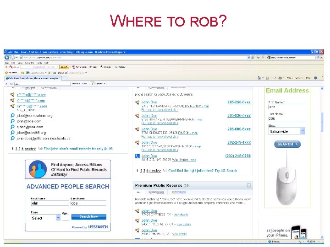Click the Refresh icon beside address bar
Image resolution: width=330 pixels, height=247 pixels.
pos(258,57)
